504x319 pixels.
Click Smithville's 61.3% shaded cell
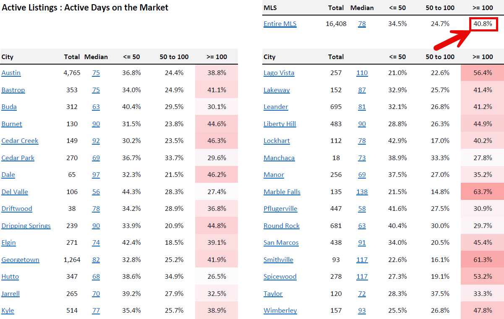[x=482, y=260]
